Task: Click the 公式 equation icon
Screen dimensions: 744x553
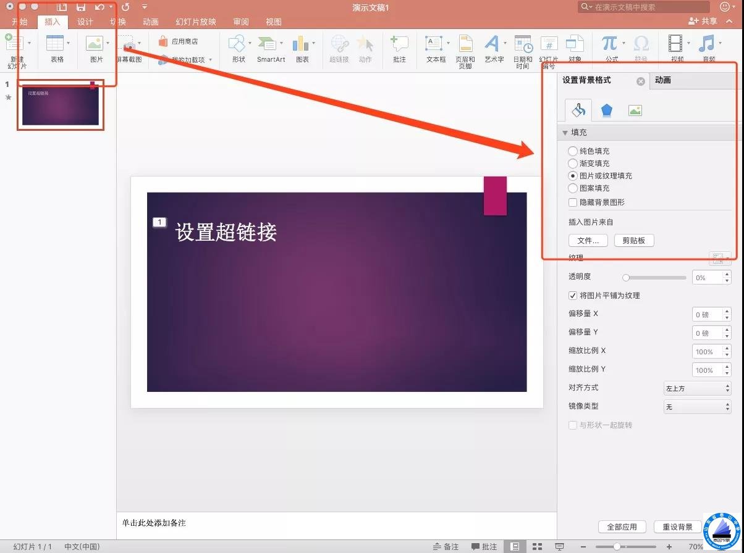Action: pyautogui.click(x=610, y=44)
